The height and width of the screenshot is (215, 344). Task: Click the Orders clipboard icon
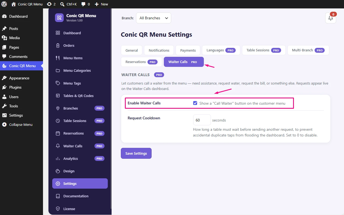pyautogui.click(x=58, y=45)
